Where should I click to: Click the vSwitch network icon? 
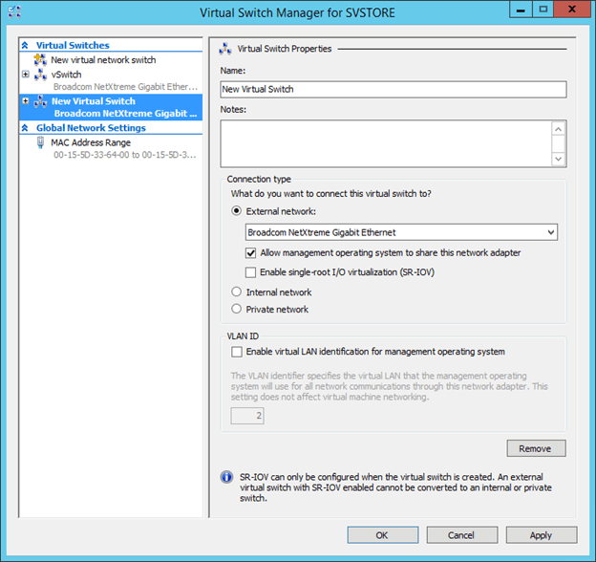click(40, 75)
